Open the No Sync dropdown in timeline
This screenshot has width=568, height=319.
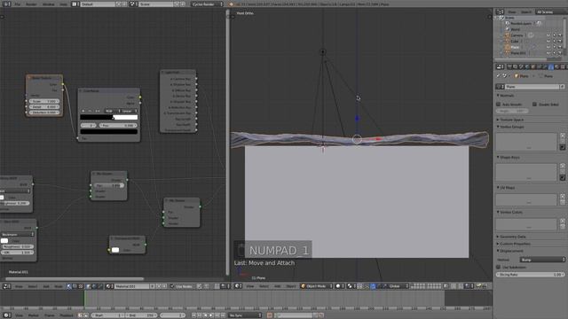(x=245, y=315)
